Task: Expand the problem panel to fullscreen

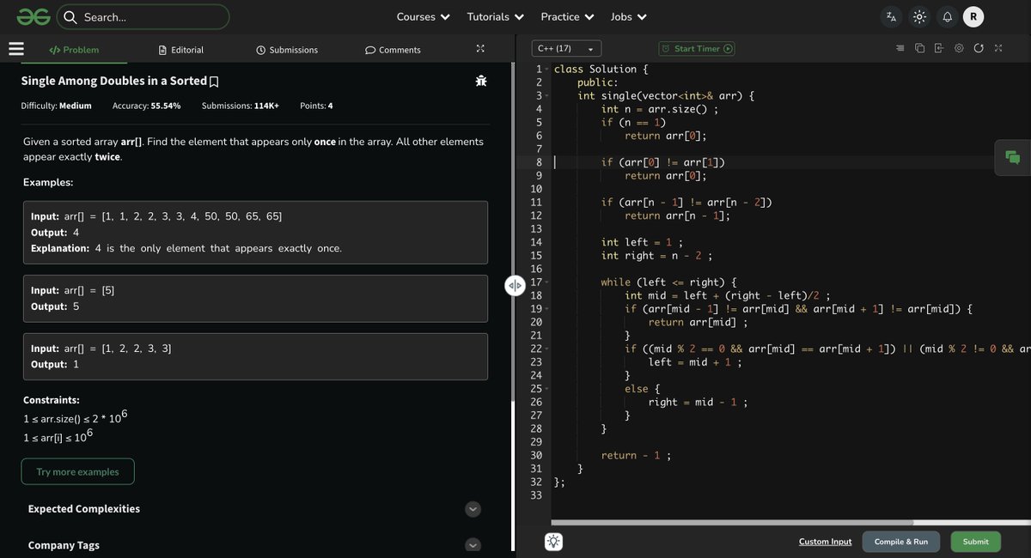Action: point(480,49)
